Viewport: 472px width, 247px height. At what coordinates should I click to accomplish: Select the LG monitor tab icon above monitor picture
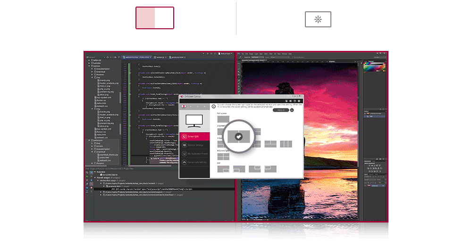184,107
